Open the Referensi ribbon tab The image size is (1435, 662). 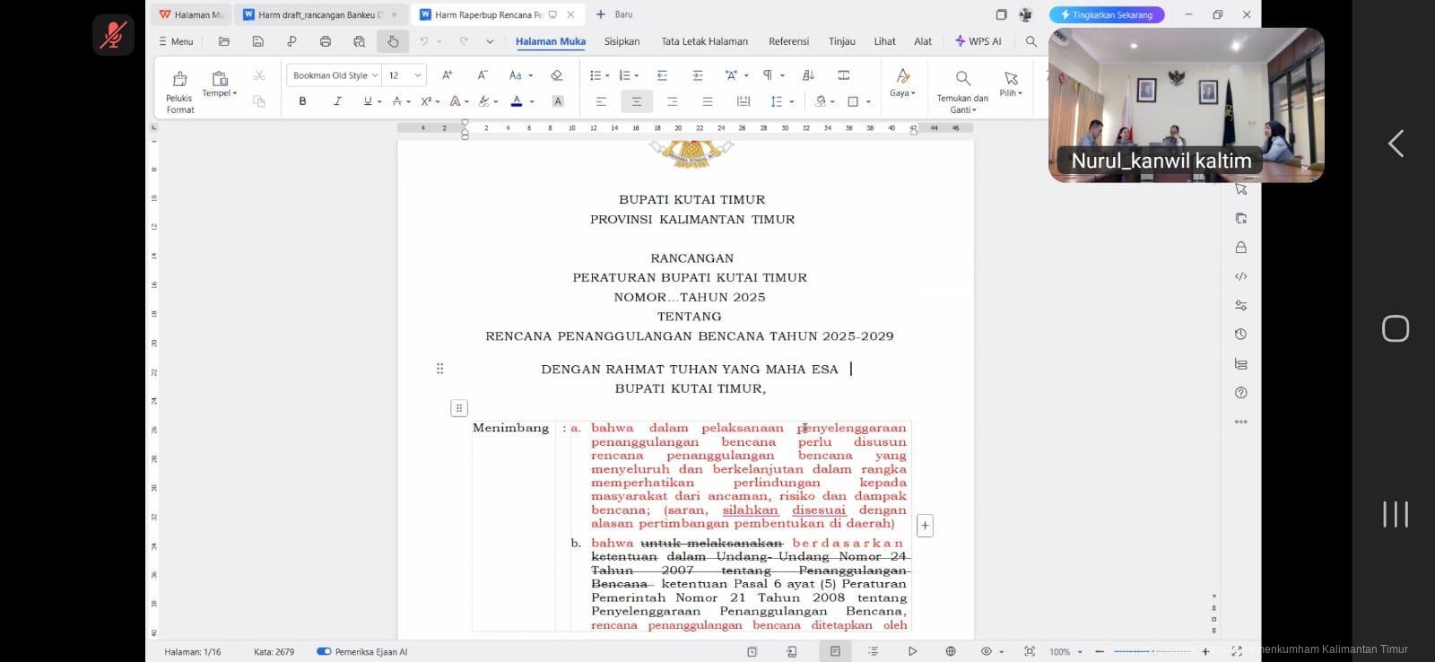788,41
